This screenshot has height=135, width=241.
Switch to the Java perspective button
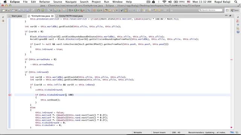(235, 10)
